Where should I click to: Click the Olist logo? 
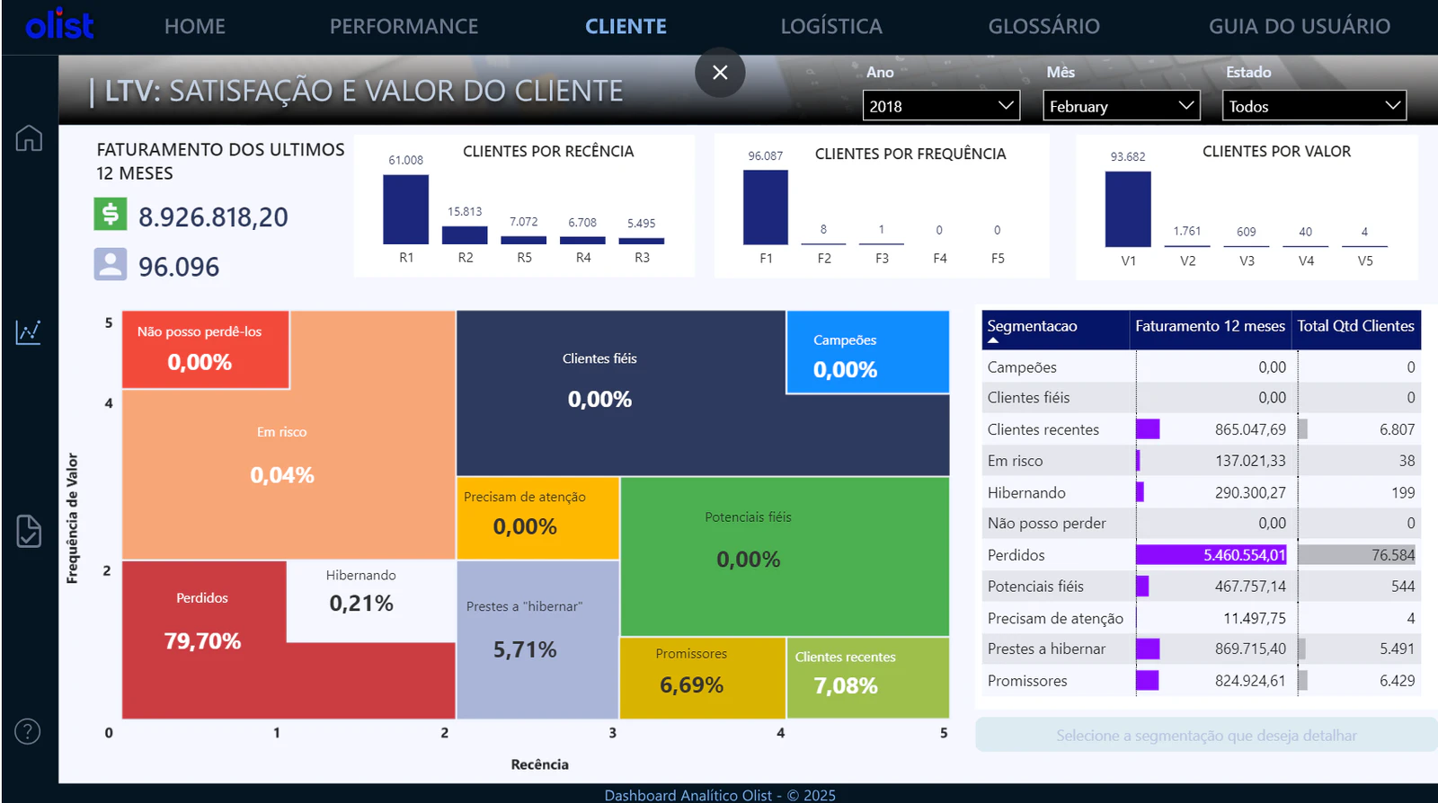59,25
